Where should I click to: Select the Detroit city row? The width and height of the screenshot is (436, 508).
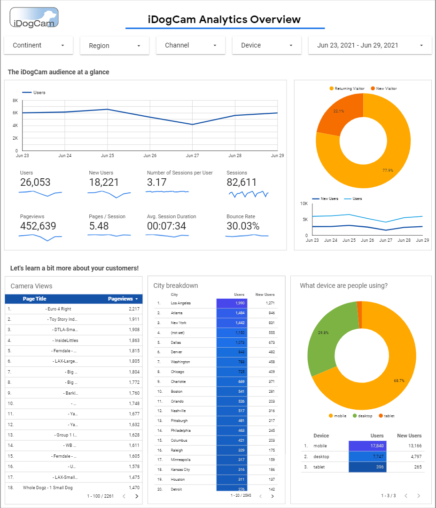coord(216,489)
